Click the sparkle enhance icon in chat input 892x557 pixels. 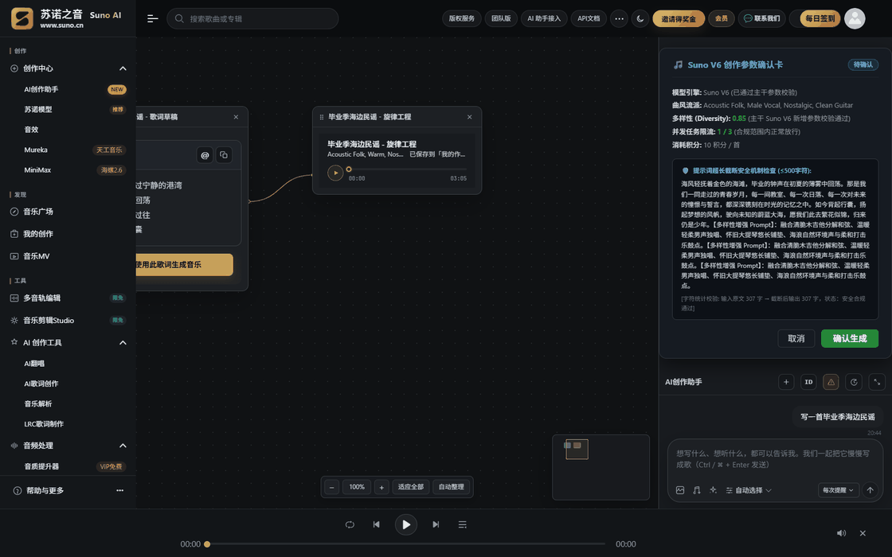pos(713,490)
